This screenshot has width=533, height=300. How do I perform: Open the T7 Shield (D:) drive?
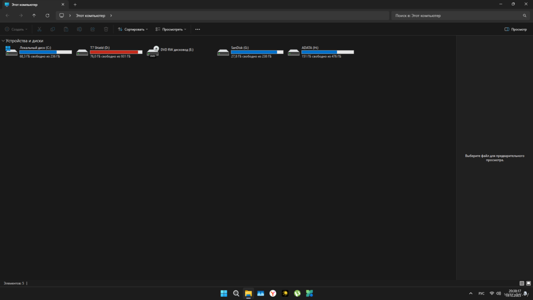tap(109, 52)
